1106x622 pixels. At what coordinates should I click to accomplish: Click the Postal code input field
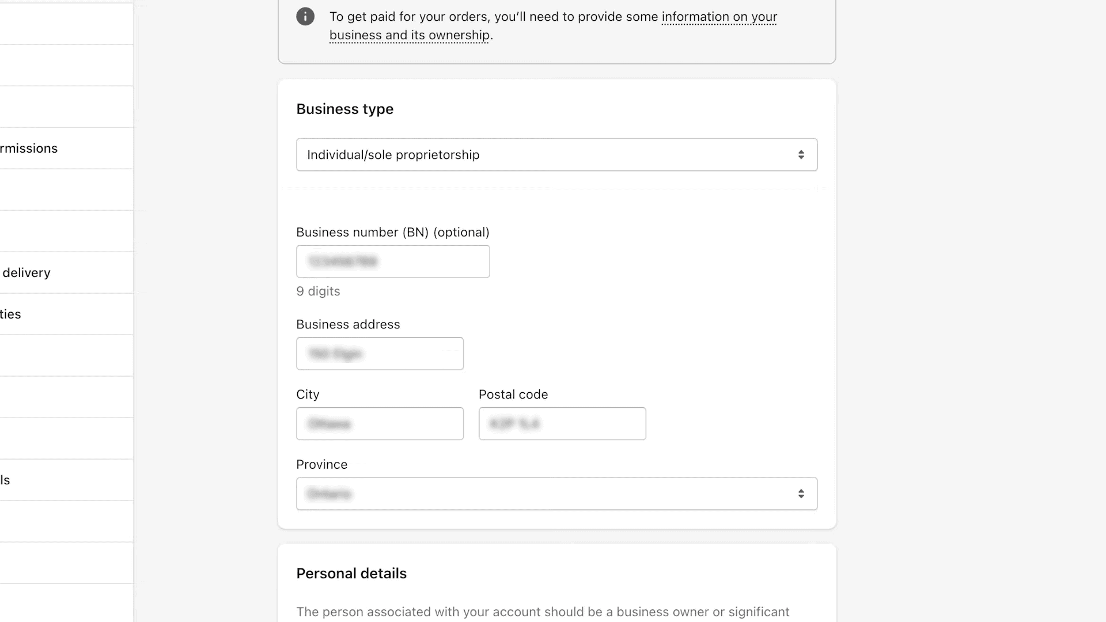(x=562, y=423)
